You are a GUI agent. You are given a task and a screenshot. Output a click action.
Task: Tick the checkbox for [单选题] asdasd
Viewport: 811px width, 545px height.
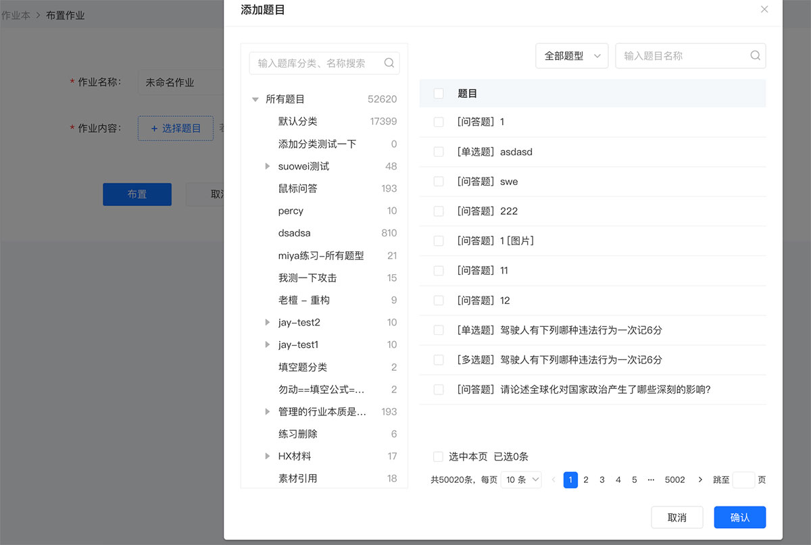pyautogui.click(x=439, y=152)
